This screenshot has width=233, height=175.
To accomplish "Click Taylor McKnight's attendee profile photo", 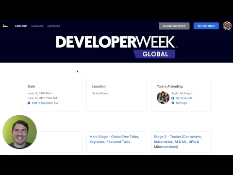I will pos(163,97).
